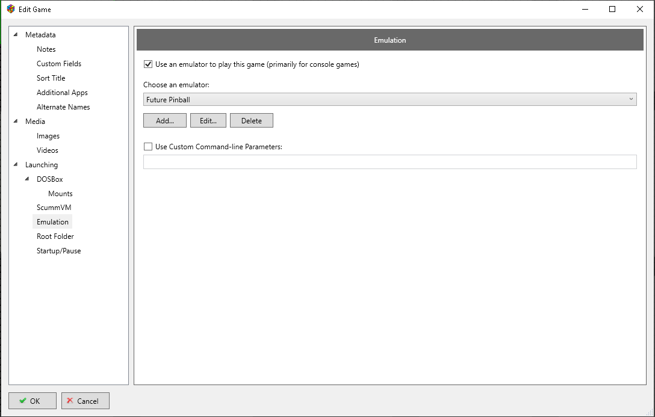Cancel the Edit Game dialog

point(85,401)
